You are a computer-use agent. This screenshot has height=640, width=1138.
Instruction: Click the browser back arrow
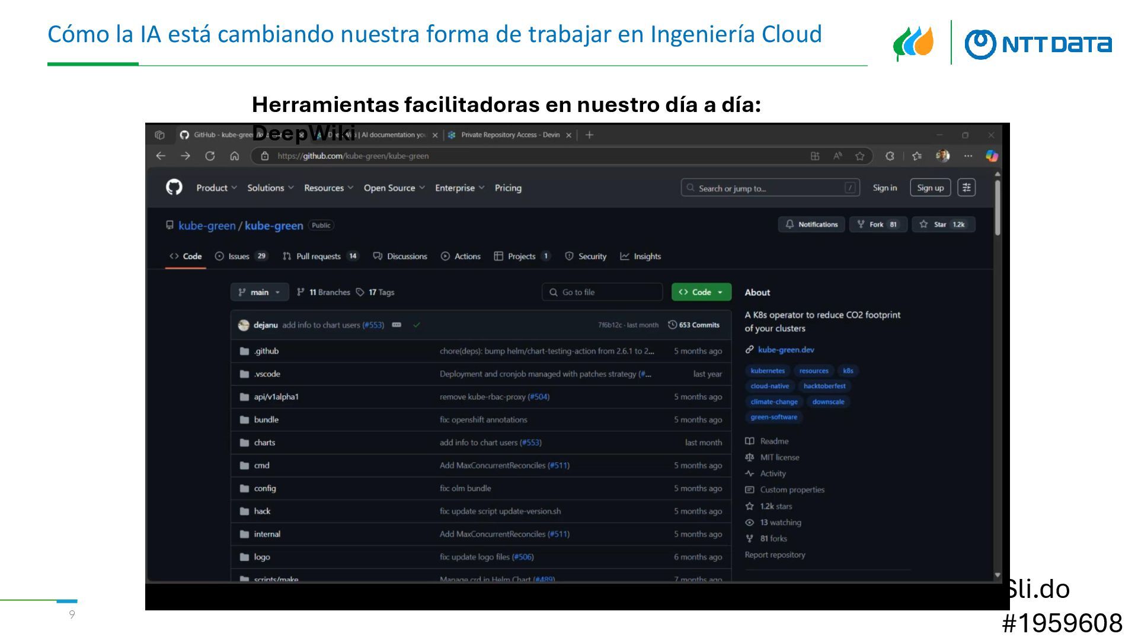point(161,156)
